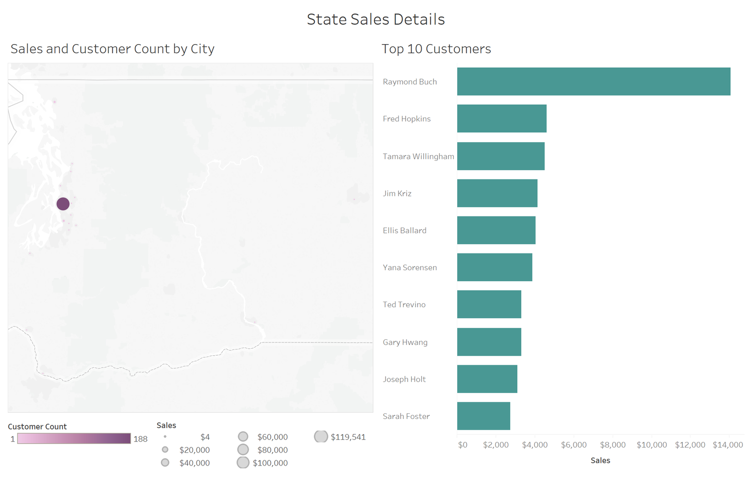Select the Top 10 Customers chart title
Screen dimensions: 752x478
click(436, 49)
